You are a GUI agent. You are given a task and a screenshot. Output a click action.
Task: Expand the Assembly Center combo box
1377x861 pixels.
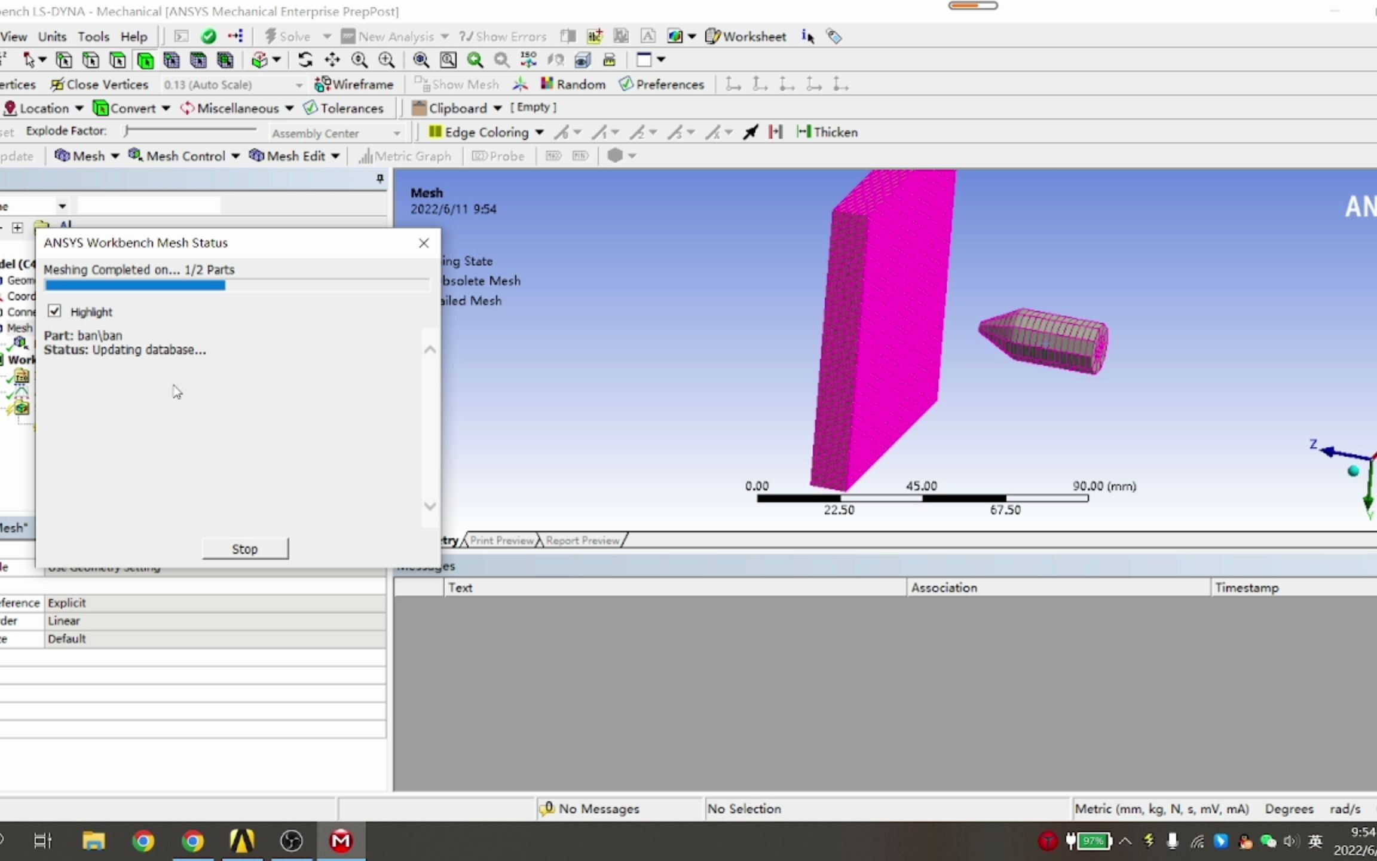click(396, 133)
